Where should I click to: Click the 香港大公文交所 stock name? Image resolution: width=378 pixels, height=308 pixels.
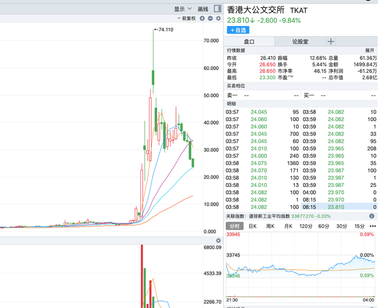pyautogui.click(x=256, y=10)
